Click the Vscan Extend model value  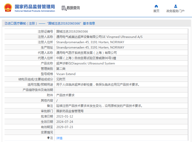[x=66, y=74]
